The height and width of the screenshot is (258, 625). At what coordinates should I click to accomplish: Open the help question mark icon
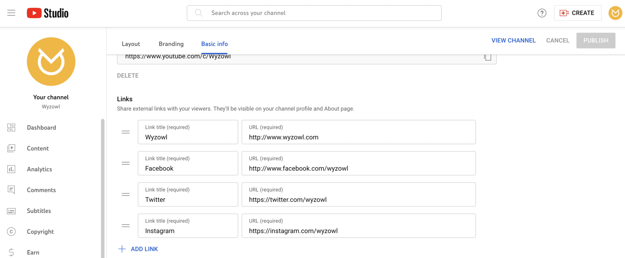click(542, 13)
